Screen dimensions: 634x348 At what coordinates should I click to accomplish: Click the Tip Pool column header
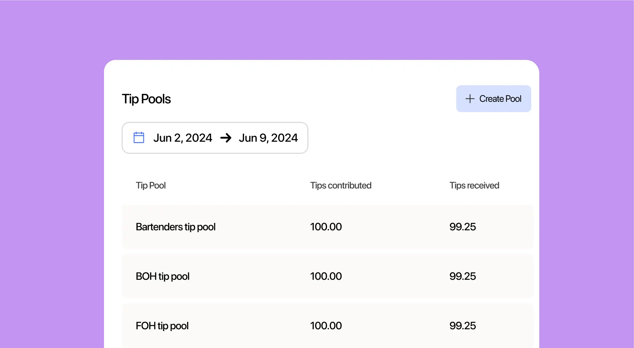point(151,186)
